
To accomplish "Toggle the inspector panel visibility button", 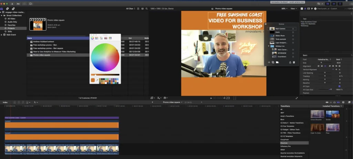I will [x=340, y=4].
